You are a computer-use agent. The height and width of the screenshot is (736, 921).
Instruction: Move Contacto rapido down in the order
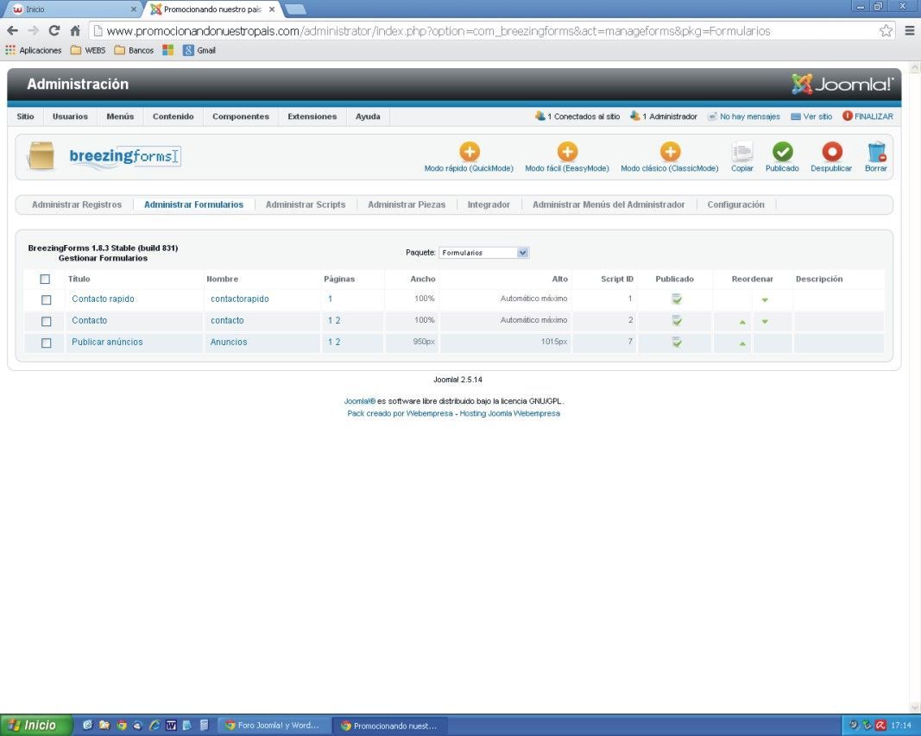[x=765, y=300]
